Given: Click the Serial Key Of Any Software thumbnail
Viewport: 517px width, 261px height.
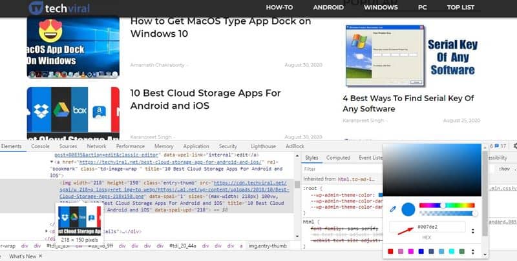Looking at the screenshot, I should pyautogui.click(x=412, y=56).
